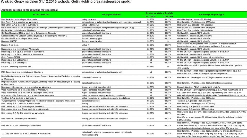Select 'Bakura sp. z o.o. Vinita sp. k'
247x138 pixels.
(x=14, y=62)
